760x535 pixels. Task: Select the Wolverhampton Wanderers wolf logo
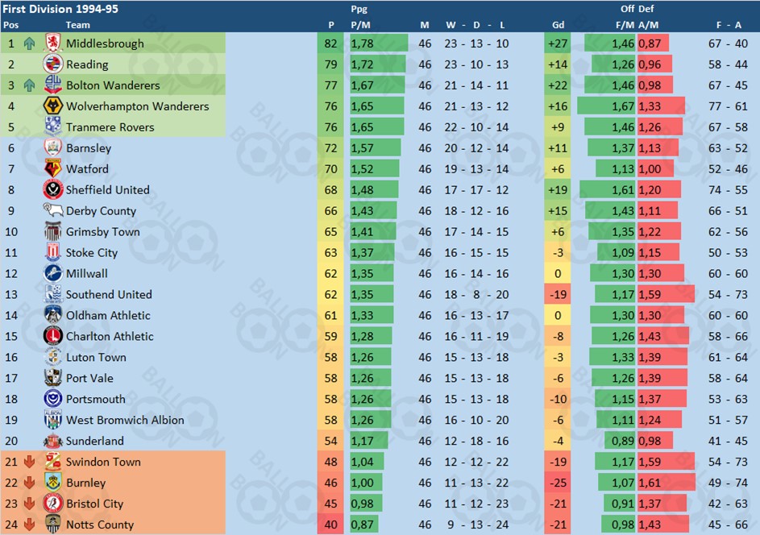(x=53, y=106)
